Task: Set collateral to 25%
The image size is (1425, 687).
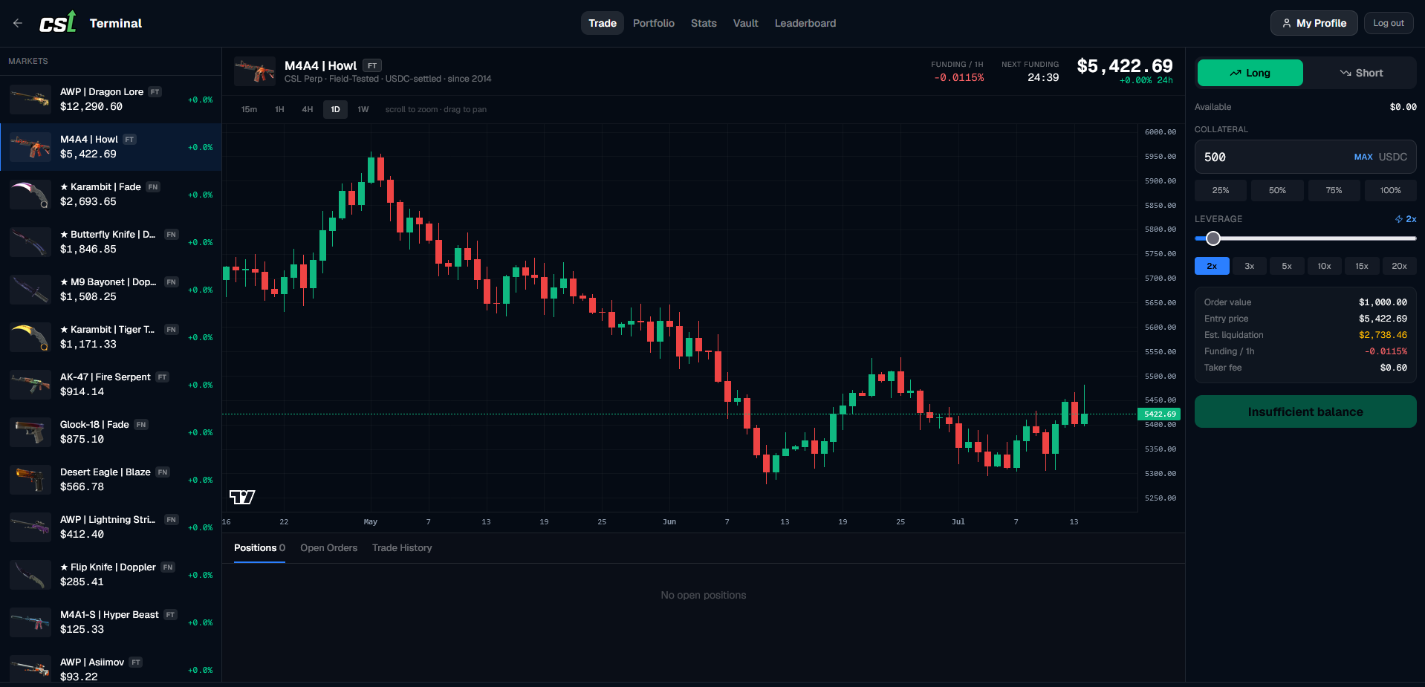Action: [1221, 190]
